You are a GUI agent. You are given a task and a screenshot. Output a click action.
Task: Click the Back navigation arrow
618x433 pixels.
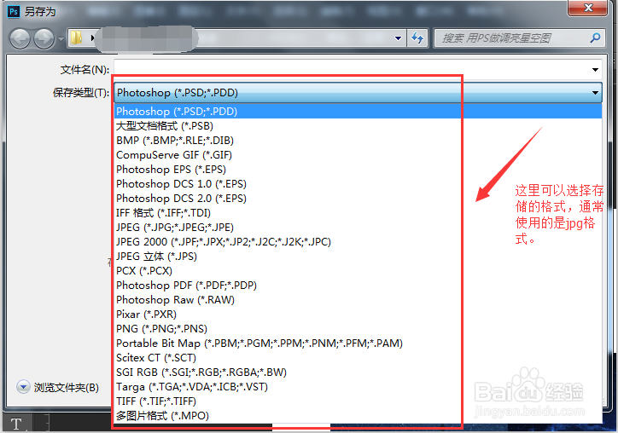coord(20,38)
